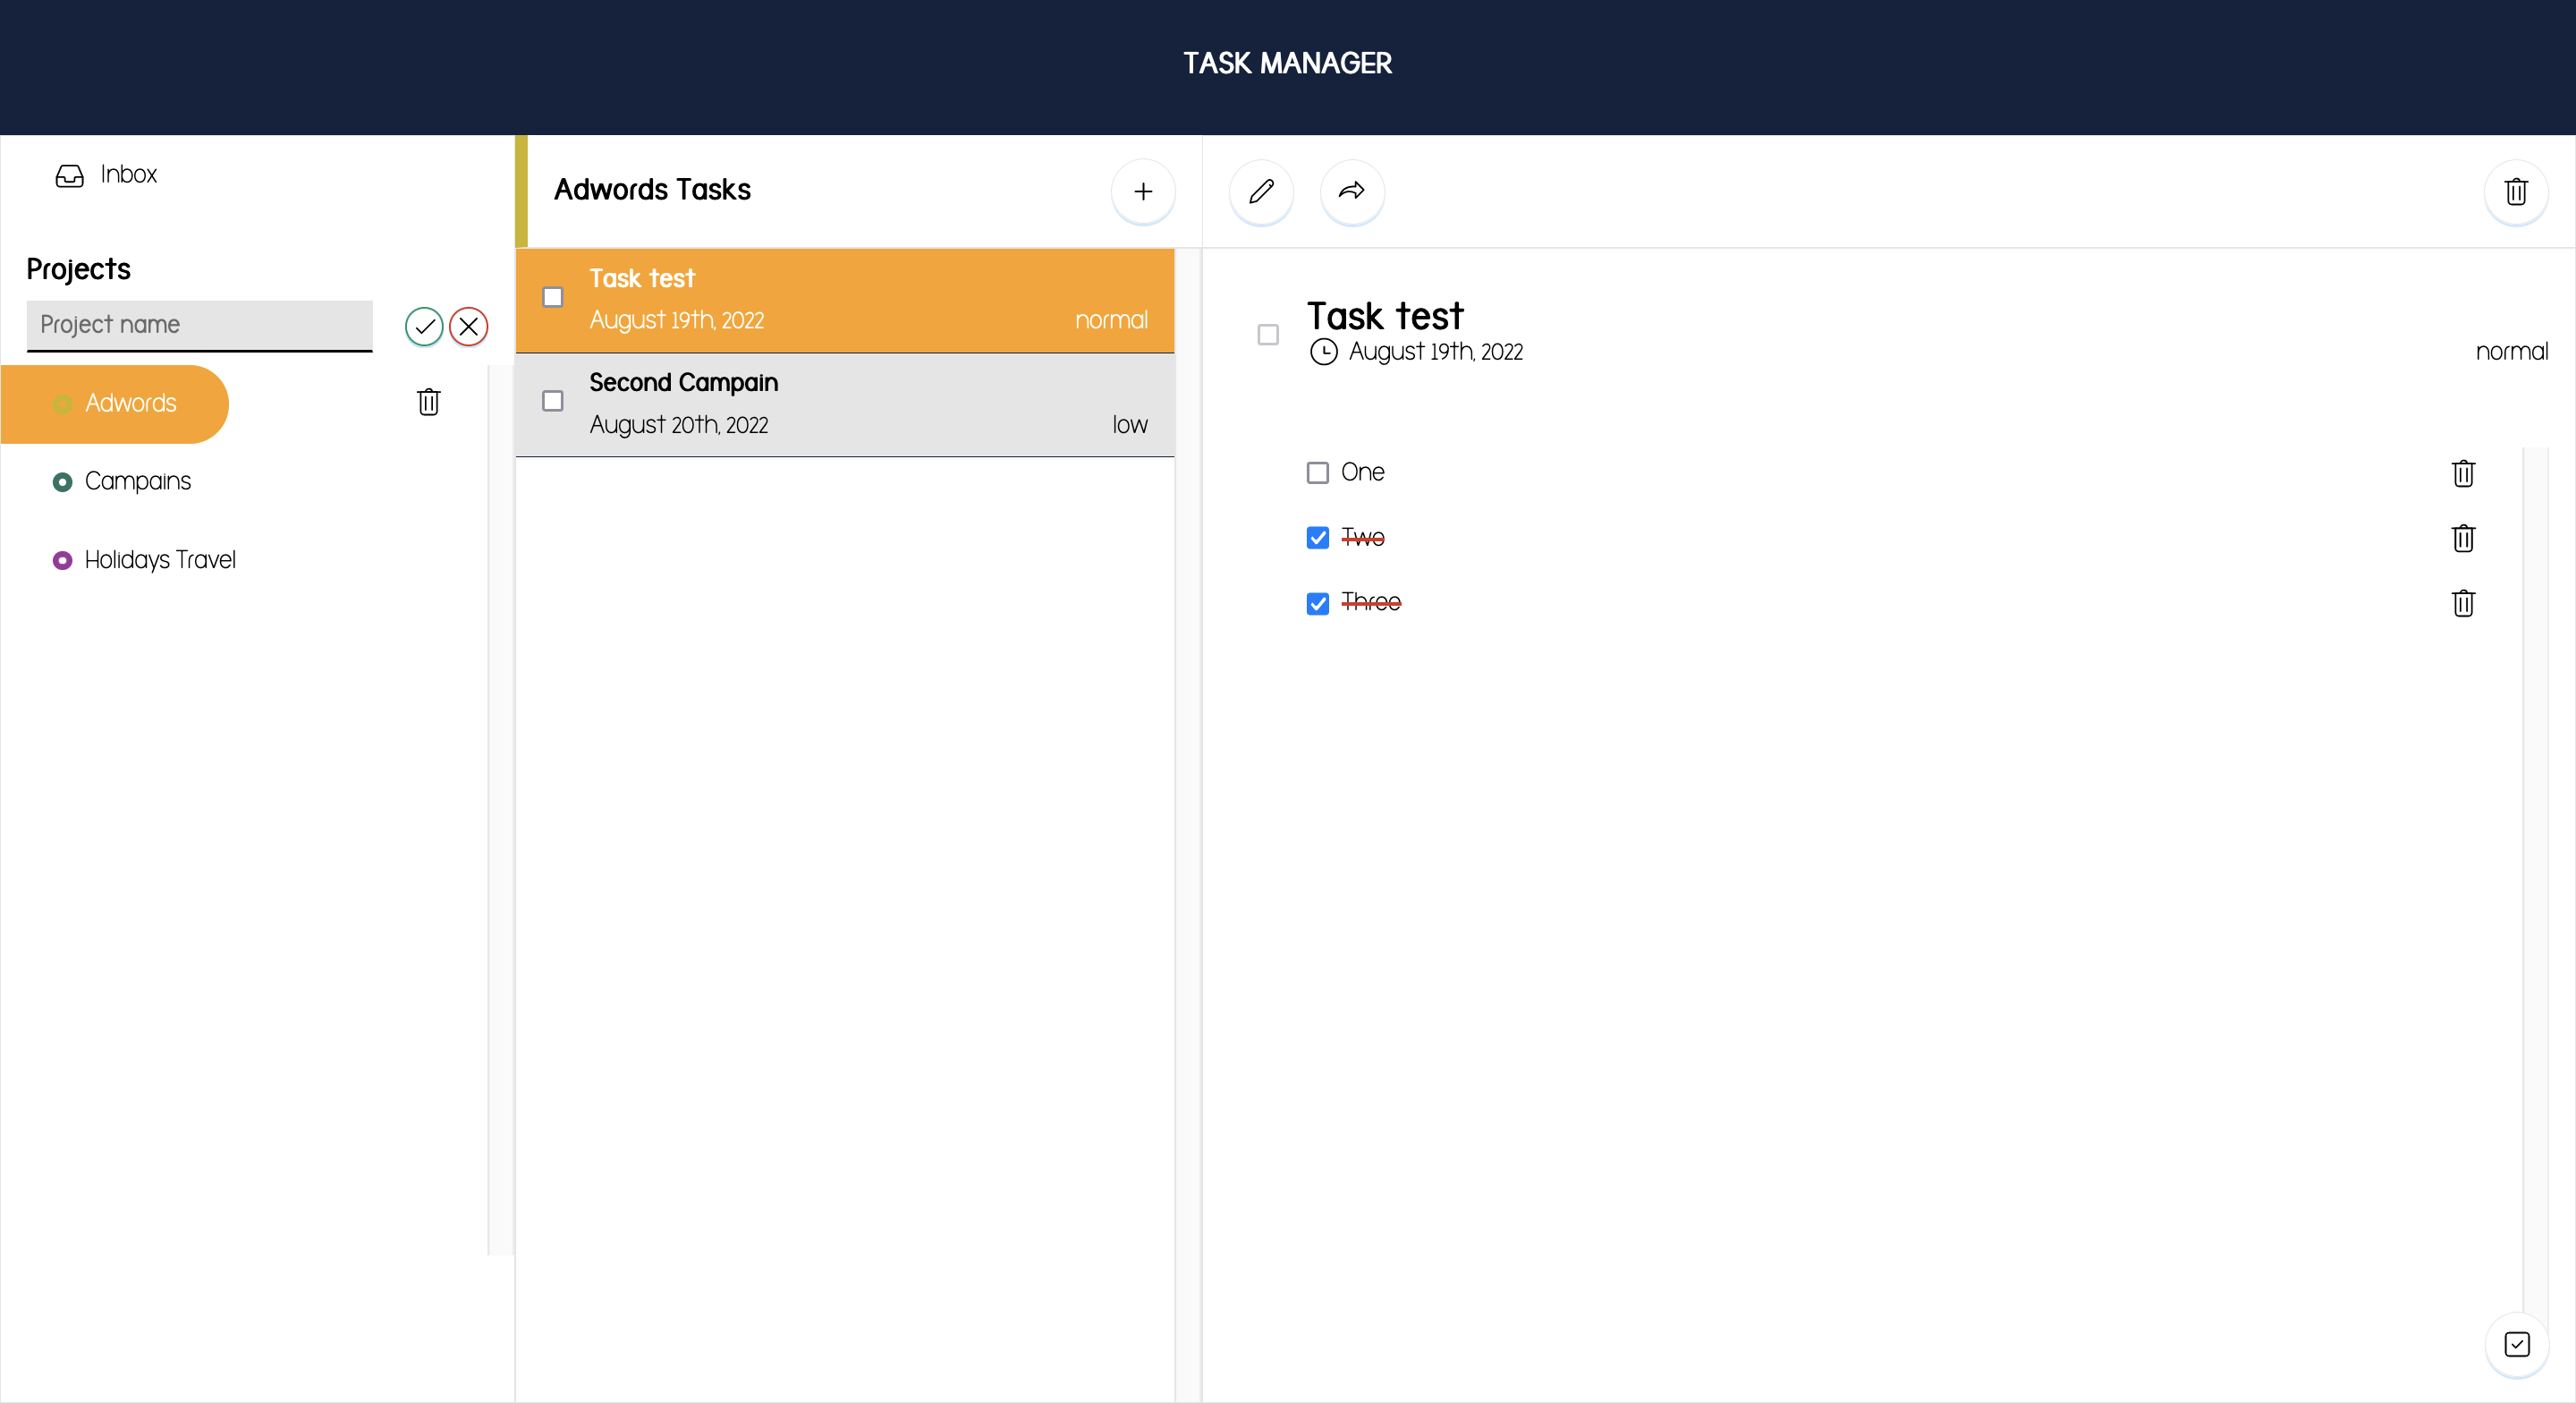Confirm new project with green checkmark

coord(424,327)
